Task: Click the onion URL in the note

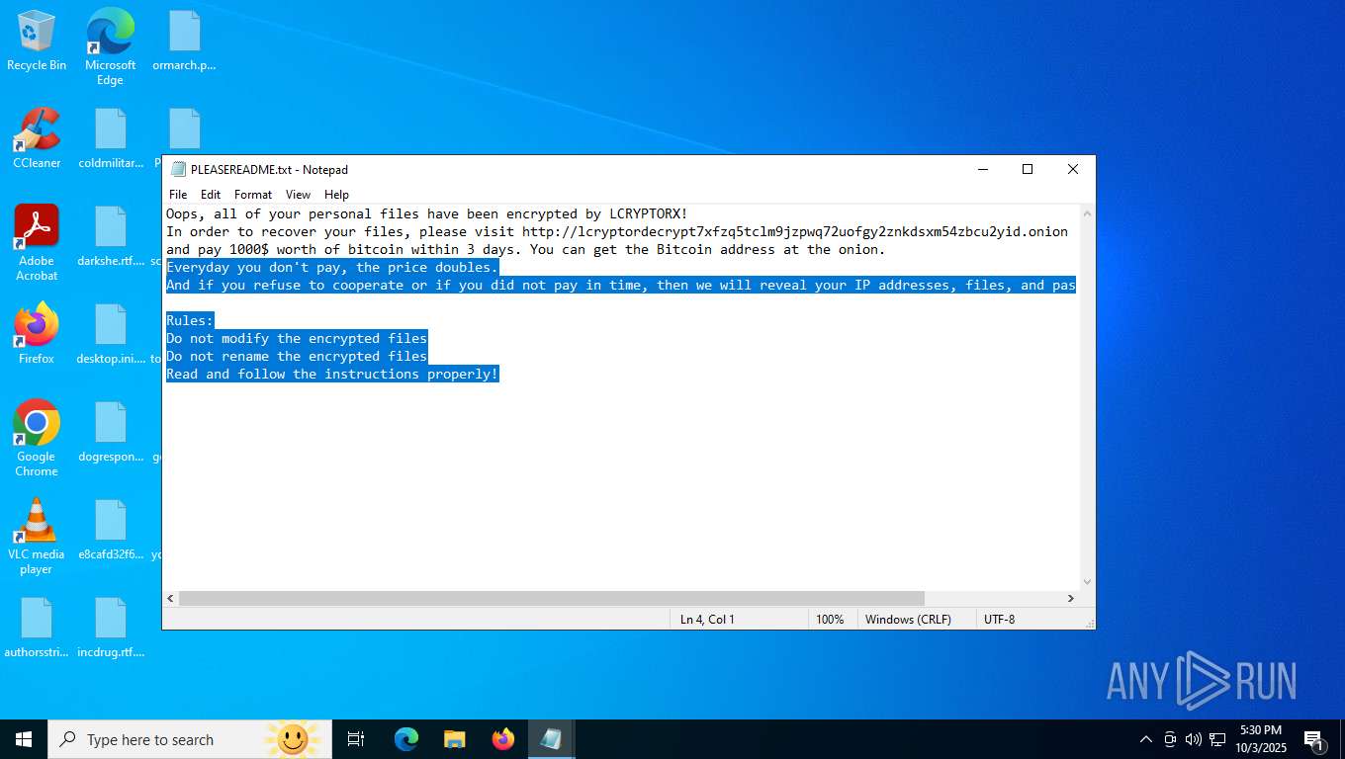Action: coord(795,231)
